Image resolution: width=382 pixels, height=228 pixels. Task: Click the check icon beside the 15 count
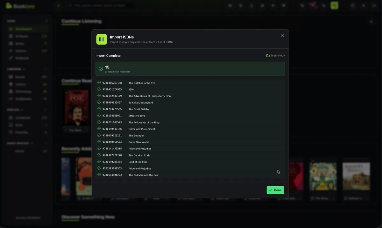click(101, 69)
